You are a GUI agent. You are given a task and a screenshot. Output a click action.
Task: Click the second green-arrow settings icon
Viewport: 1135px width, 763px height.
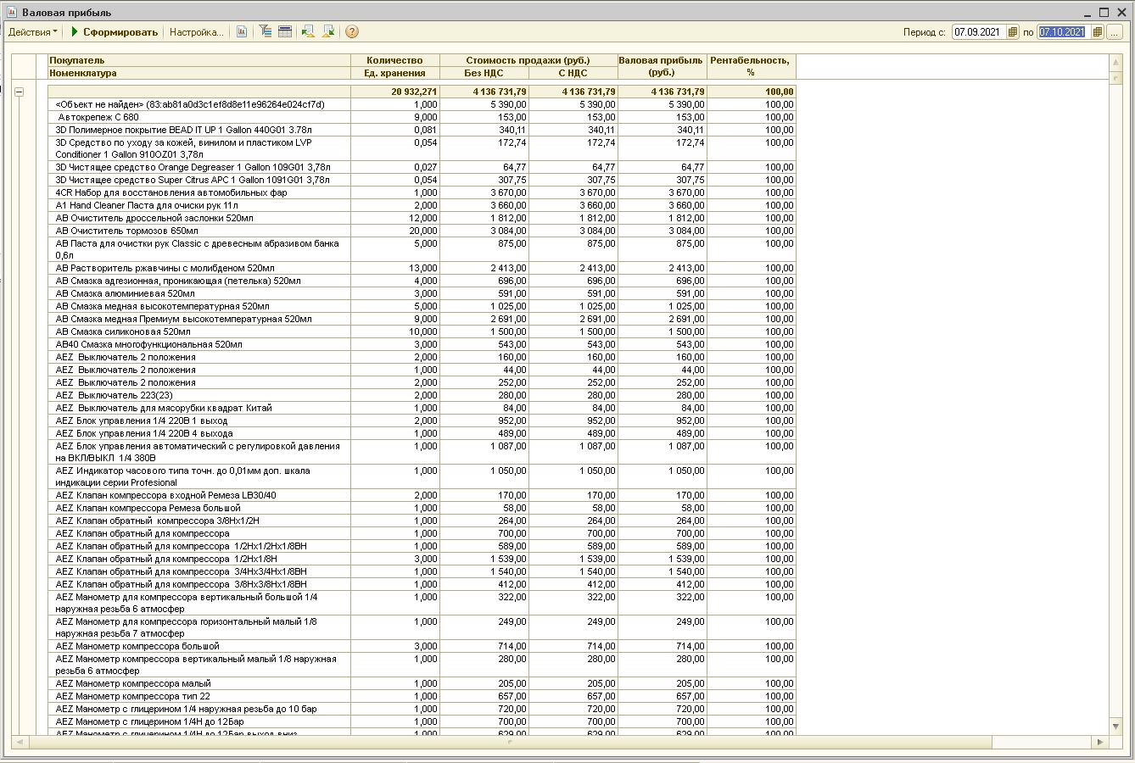pos(328,32)
